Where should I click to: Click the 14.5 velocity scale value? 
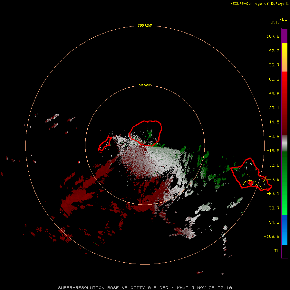tap(274, 122)
